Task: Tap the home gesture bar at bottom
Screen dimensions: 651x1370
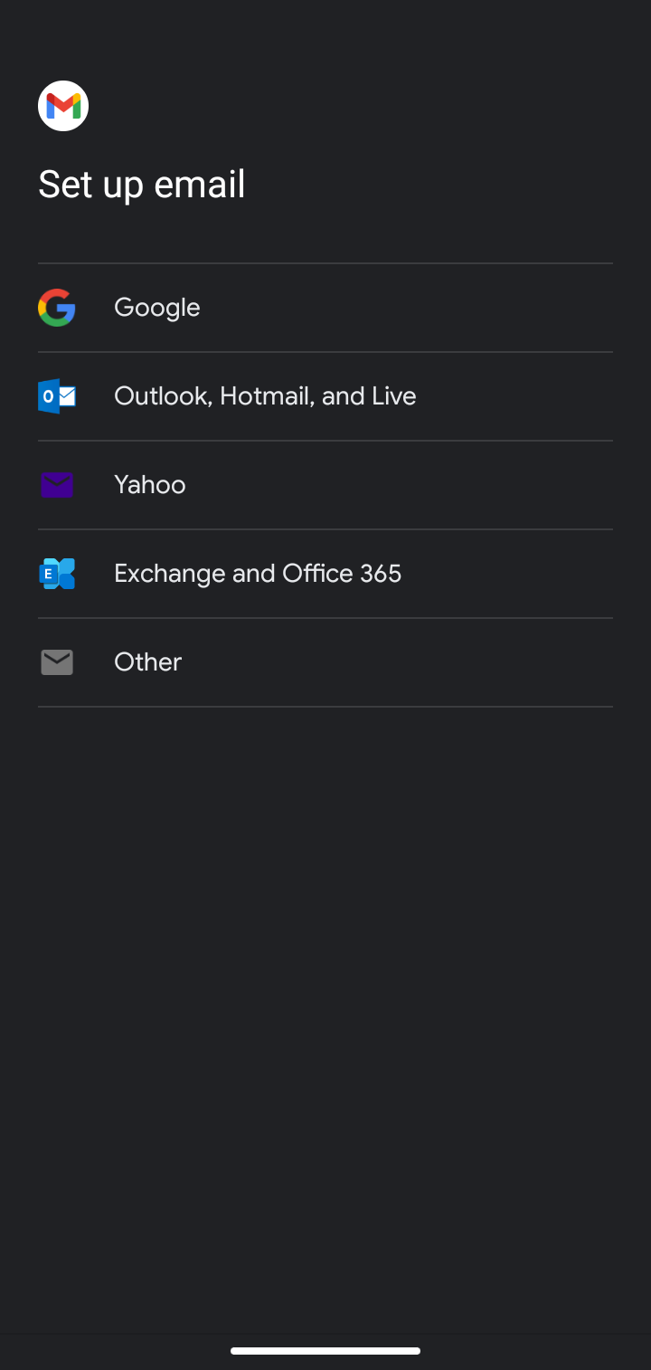Action: (325, 1351)
